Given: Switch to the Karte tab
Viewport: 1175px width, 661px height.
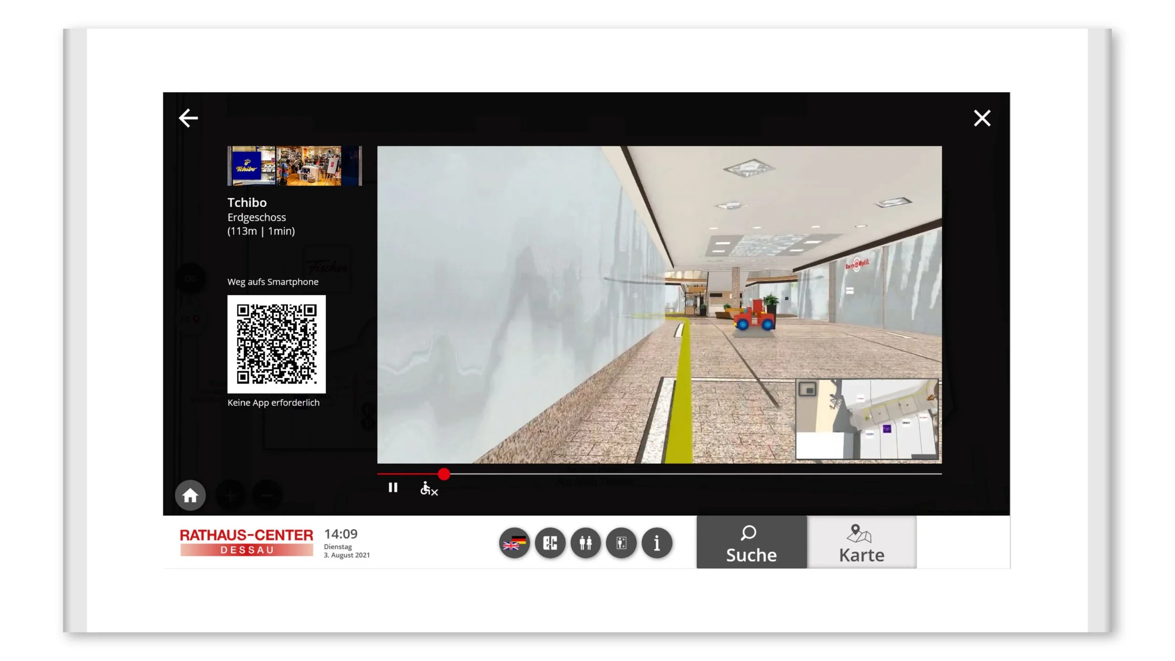Looking at the screenshot, I should [862, 543].
